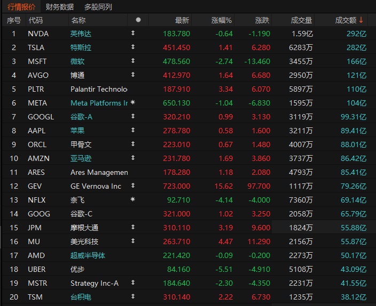Open the 苹果 stock name link
Image resolution: width=376 pixels, height=306 pixels.
coord(77,131)
